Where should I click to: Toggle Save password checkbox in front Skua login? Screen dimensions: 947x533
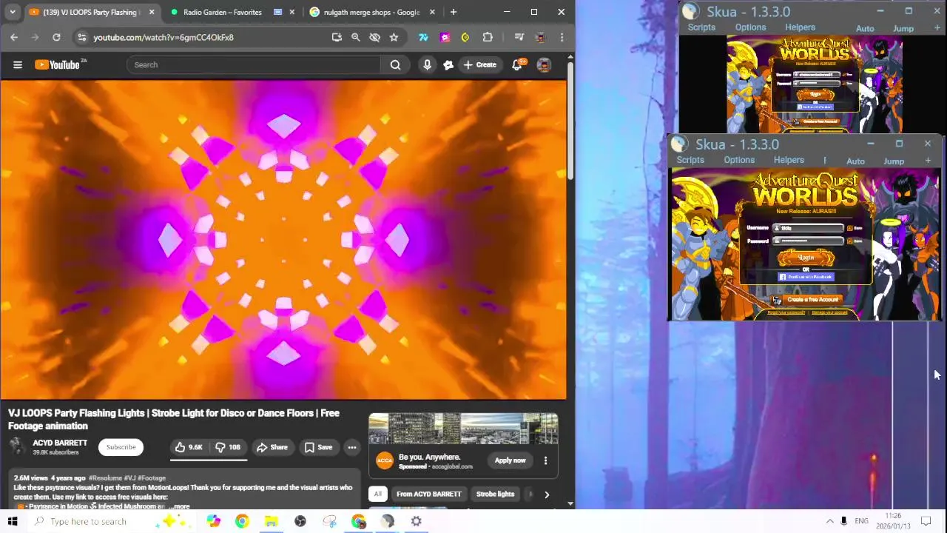tap(849, 241)
